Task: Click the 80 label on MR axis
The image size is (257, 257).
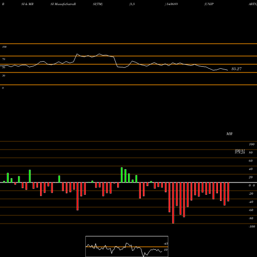Action: [x=251, y=153]
